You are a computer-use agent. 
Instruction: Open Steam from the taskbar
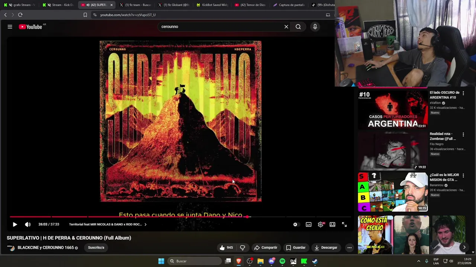pos(315,261)
